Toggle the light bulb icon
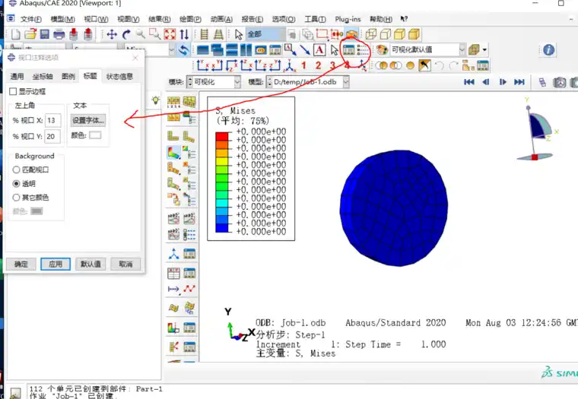 click(x=156, y=100)
